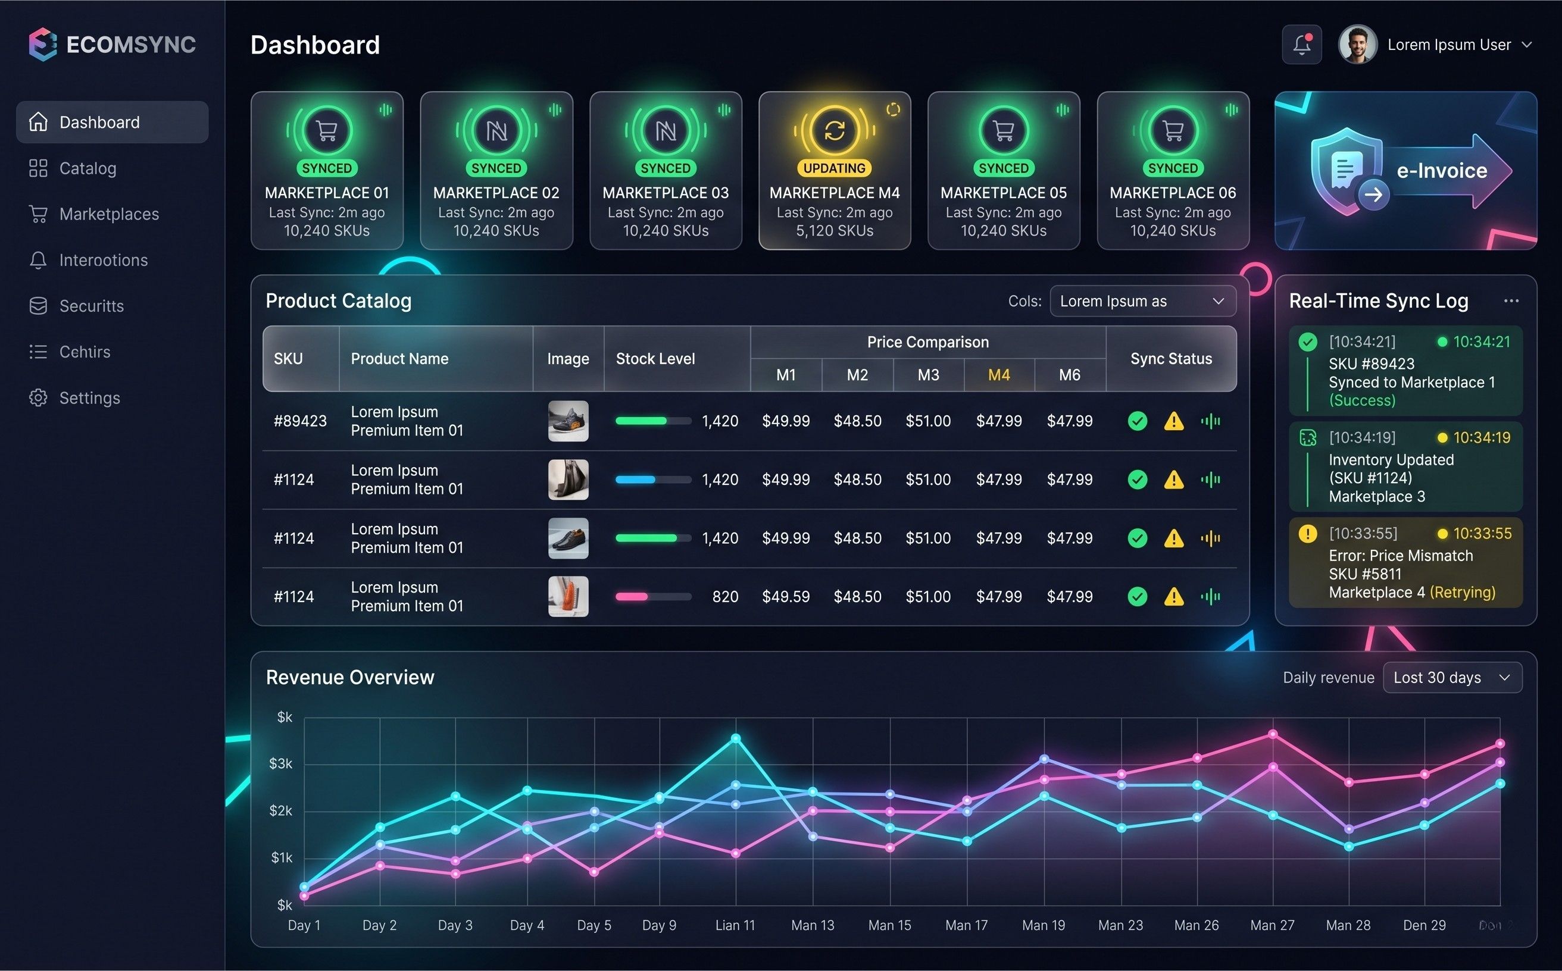The height and width of the screenshot is (971, 1562).
Task: Toggle green check in 820 stock row
Action: [x=1138, y=597]
